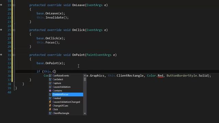This screenshot has width=219, height=123.
Task: Click the OnLeave method name
Action: tap(78, 5)
